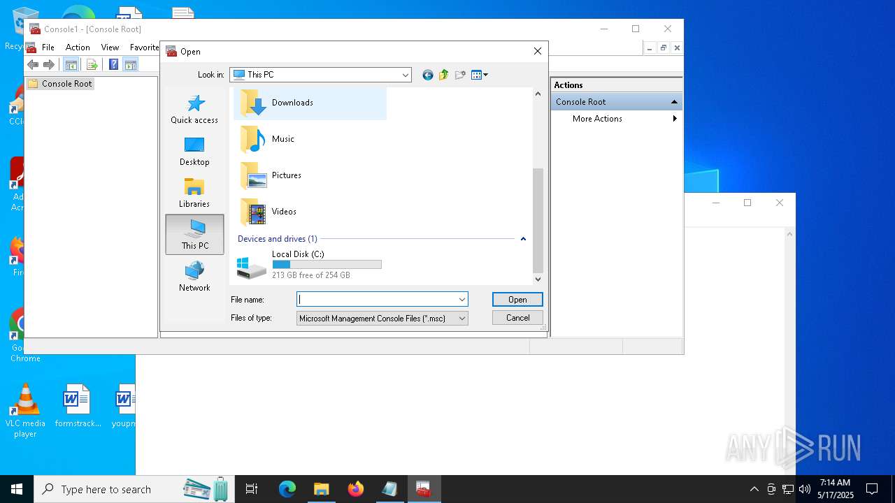Viewport: 895px width, 503px height.
Task: Launch Microsoft Edge from taskbar
Action: [x=287, y=489]
